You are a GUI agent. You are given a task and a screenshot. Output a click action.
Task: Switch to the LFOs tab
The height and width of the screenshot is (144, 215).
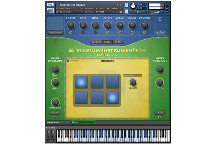click(x=118, y=42)
